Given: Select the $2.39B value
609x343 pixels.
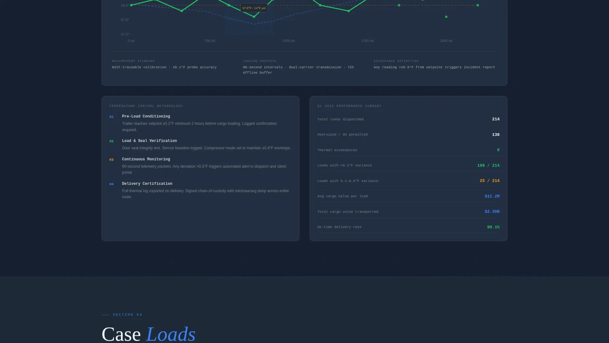Looking at the screenshot, I should pyautogui.click(x=492, y=212).
